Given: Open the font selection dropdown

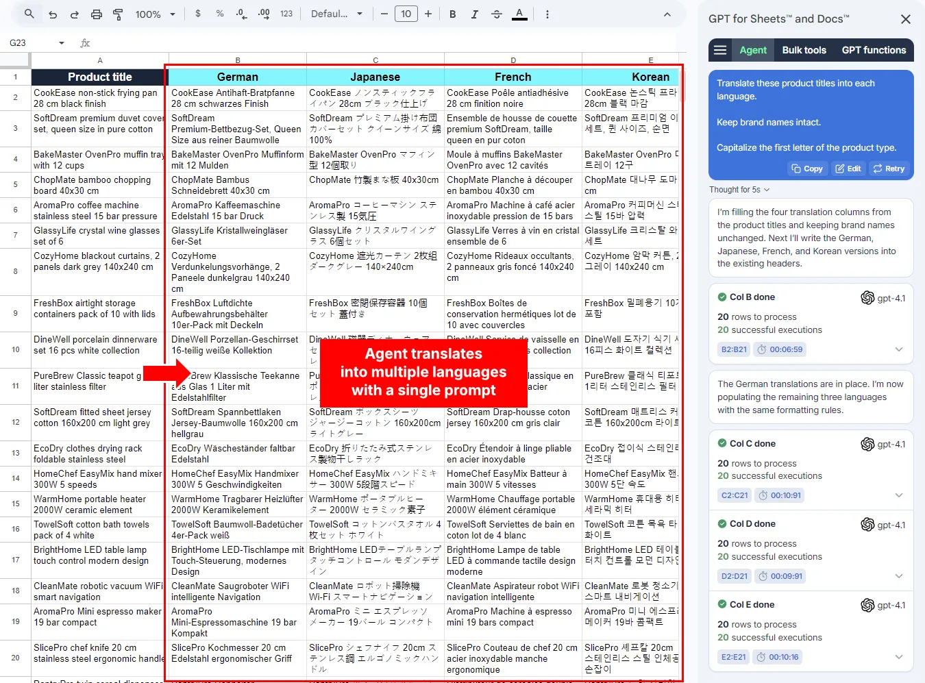Looking at the screenshot, I should tap(336, 14).
